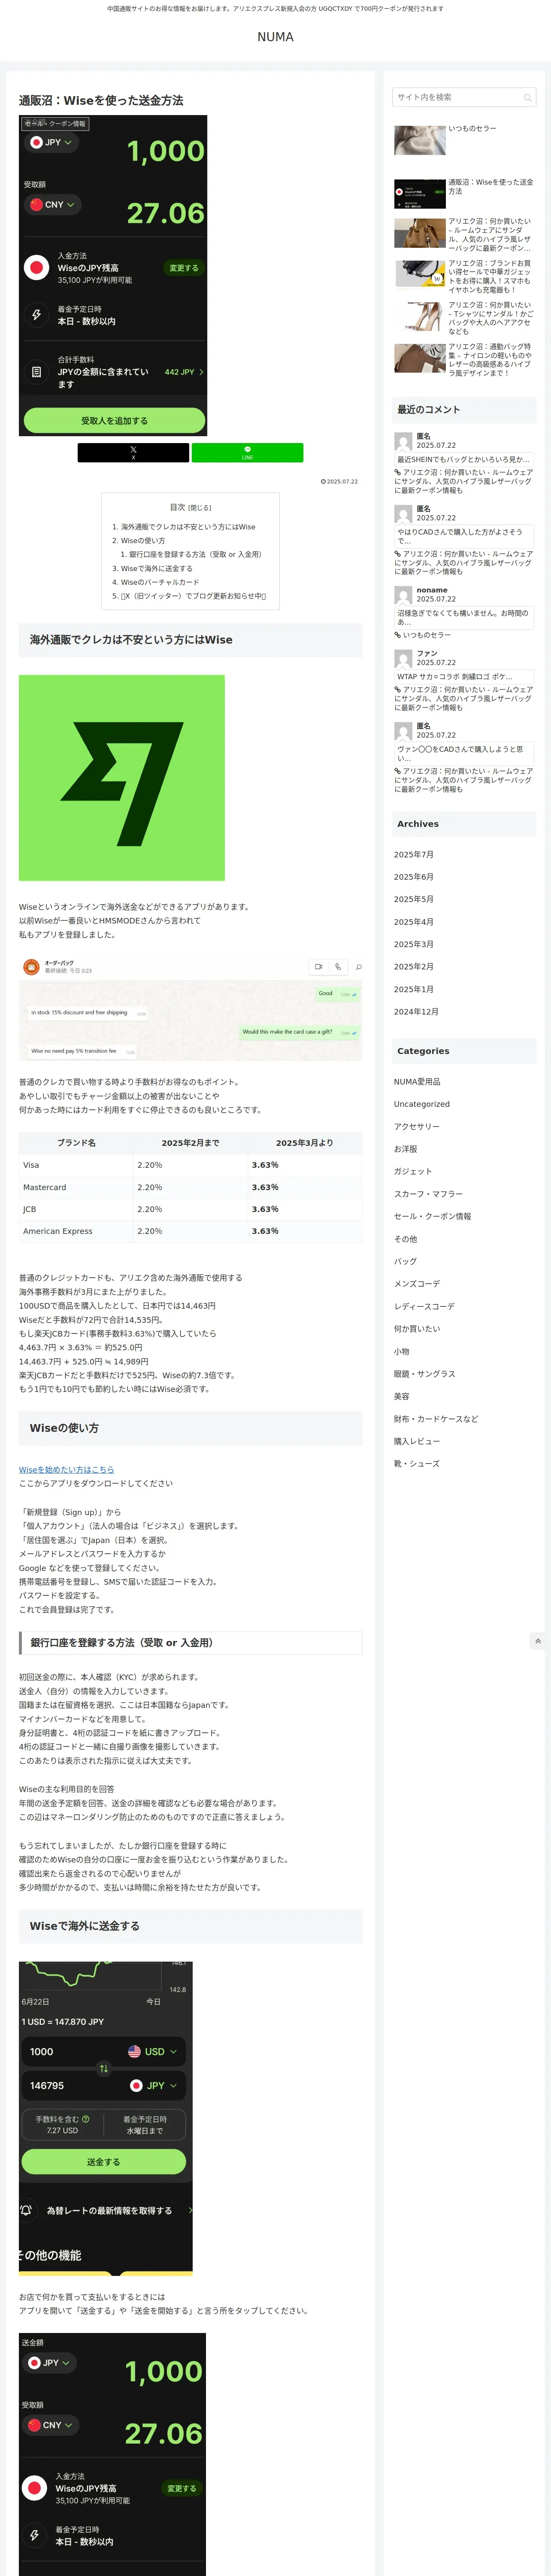Open thumbnail of ルームウェアにサンダル sidebar post

pos(420,233)
